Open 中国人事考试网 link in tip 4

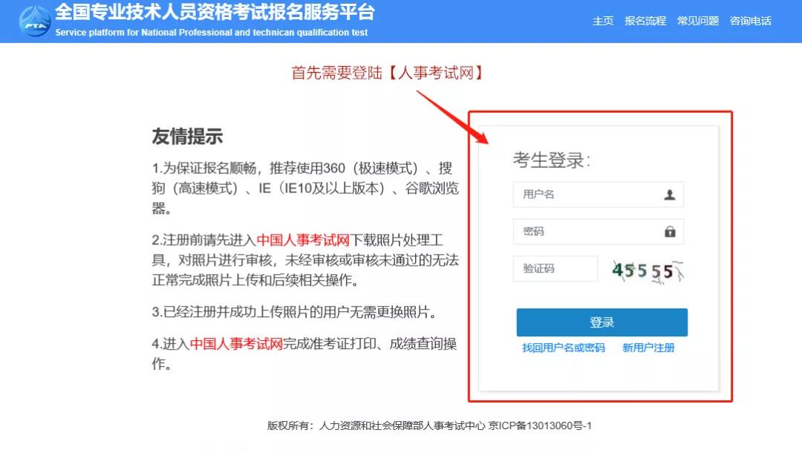236,344
